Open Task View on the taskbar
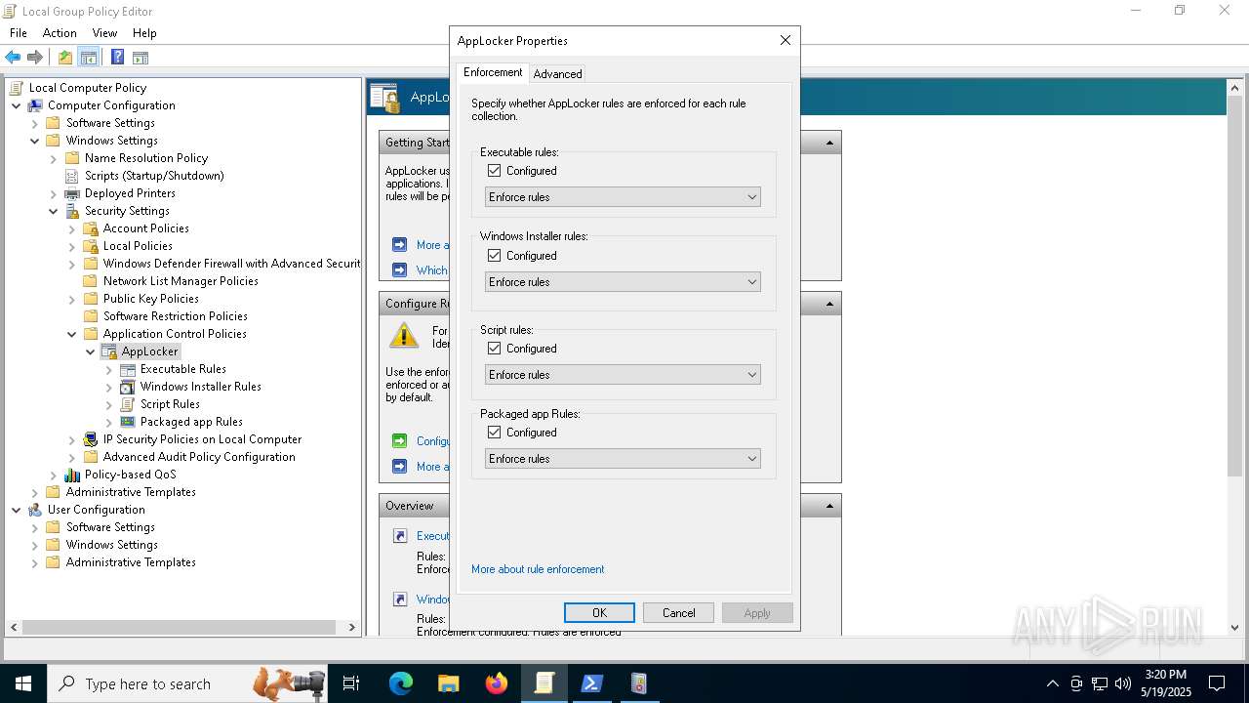Screen dimensions: 1249x703 tap(351, 683)
